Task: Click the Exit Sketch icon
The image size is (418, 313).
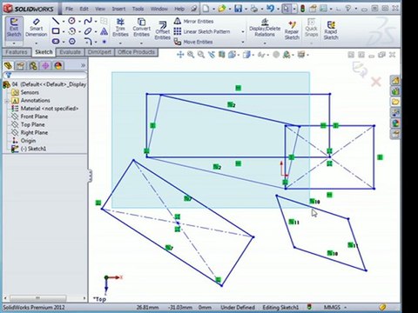Action: point(14,28)
